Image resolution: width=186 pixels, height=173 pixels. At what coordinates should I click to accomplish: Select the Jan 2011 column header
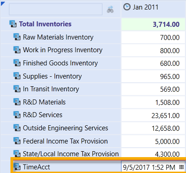pos(154,9)
